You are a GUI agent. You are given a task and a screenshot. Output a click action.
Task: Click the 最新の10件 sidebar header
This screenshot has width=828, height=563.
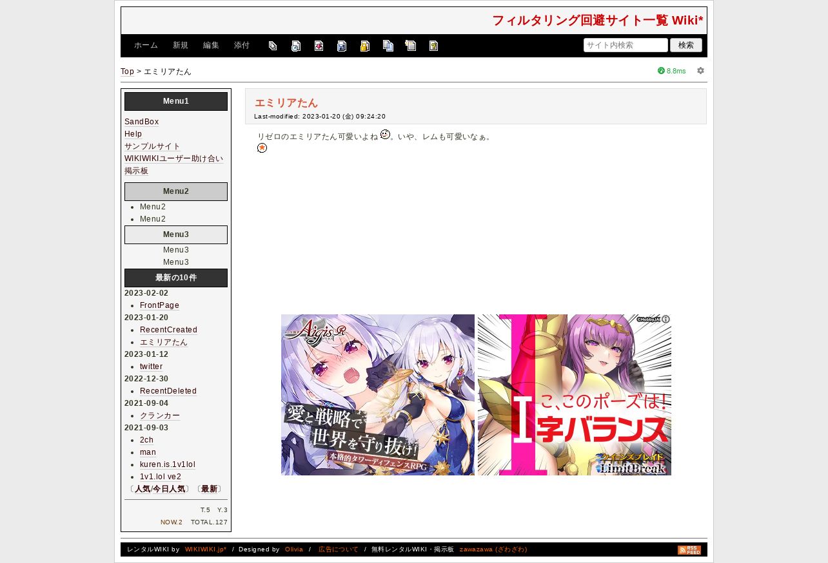pyautogui.click(x=176, y=278)
